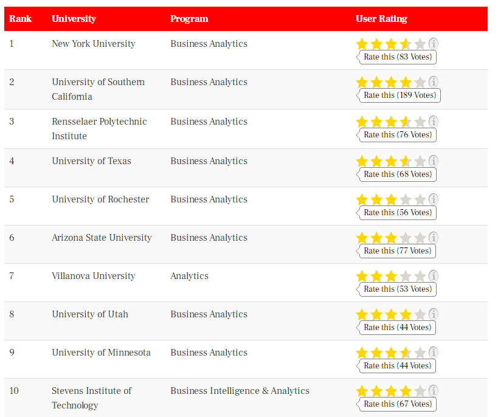Open info icon for University of Rochester rating
498x417 pixels.
click(433, 199)
